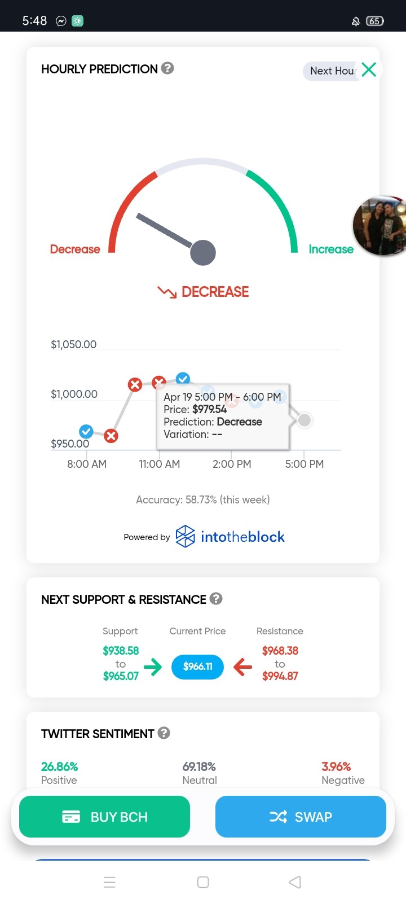Screen dimensions: 406x903
Task: Tap the SWAP button
Action: pyautogui.click(x=301, y=817)
